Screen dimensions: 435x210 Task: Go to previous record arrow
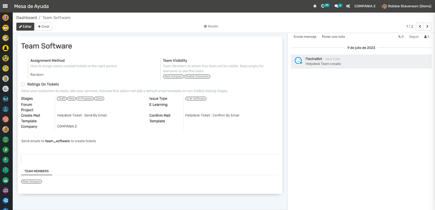tap(420, 27)
